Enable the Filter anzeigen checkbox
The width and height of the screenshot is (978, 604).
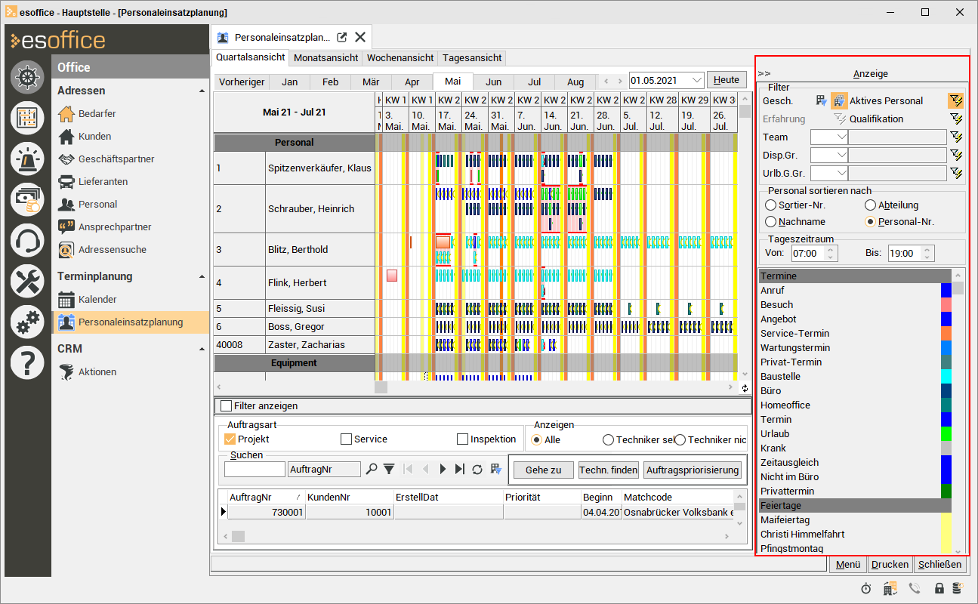pyautogui.click(x=226, y=405)
